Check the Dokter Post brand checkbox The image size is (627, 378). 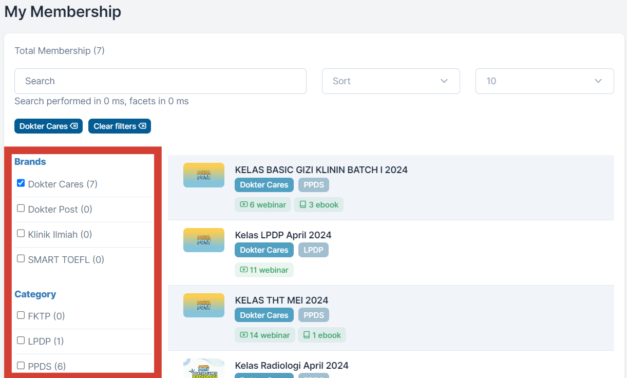[21, 209]
